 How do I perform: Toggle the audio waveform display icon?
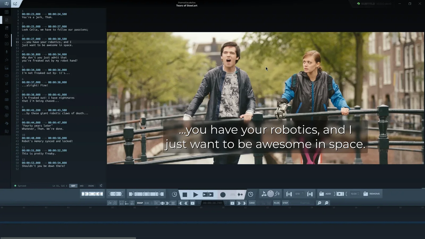(x=240, y=195)
